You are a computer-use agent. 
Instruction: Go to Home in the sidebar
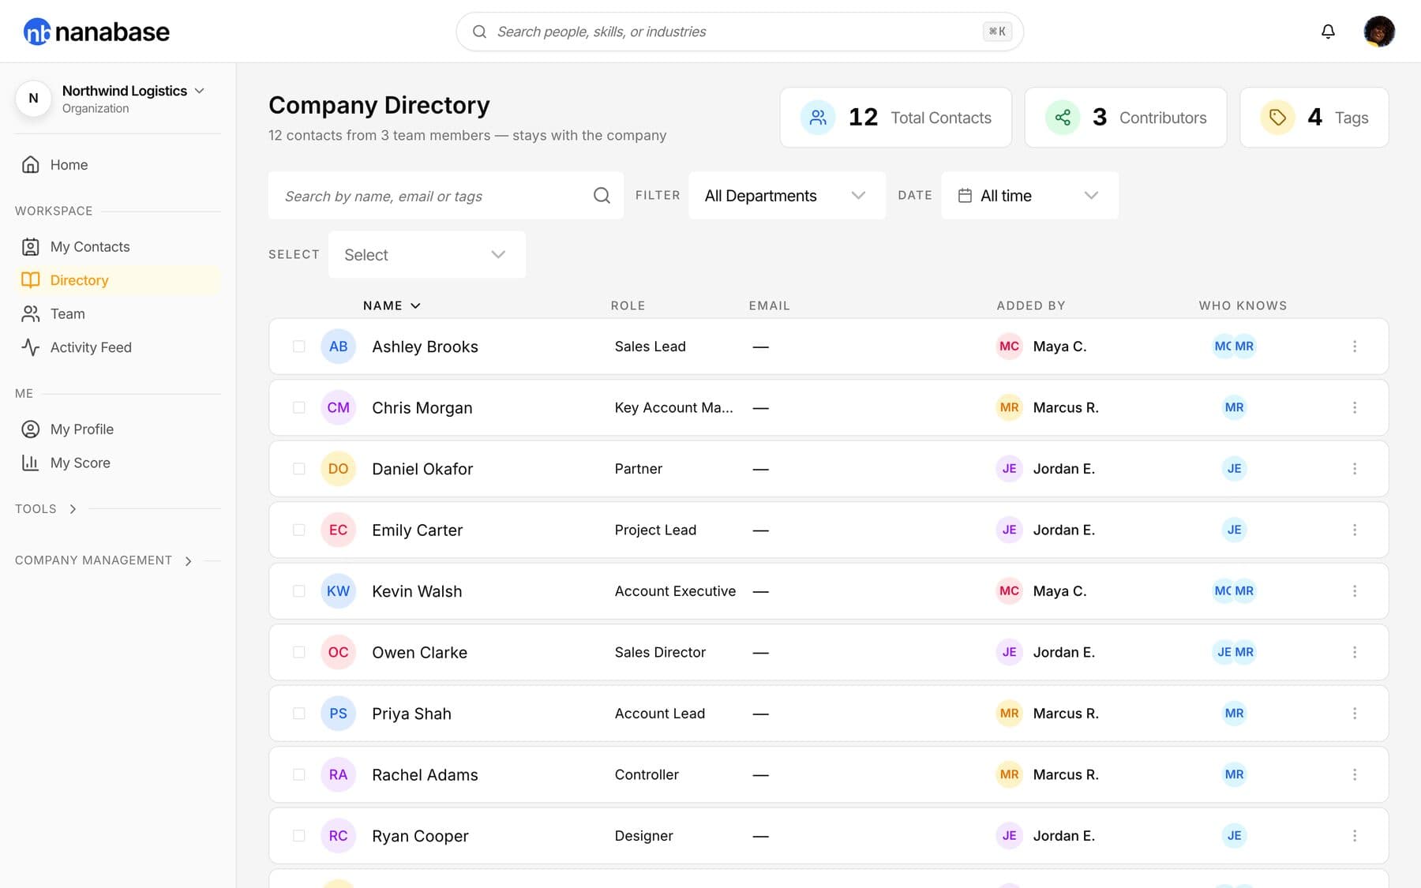(118, 165)
